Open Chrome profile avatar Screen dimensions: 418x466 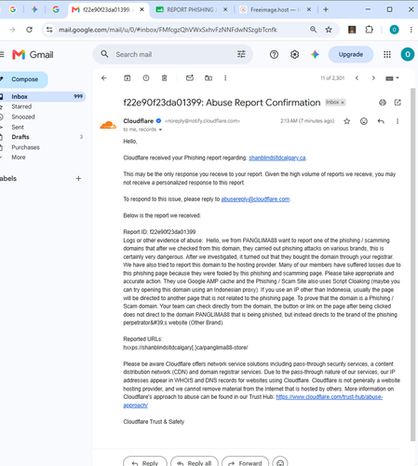[394, 30]
